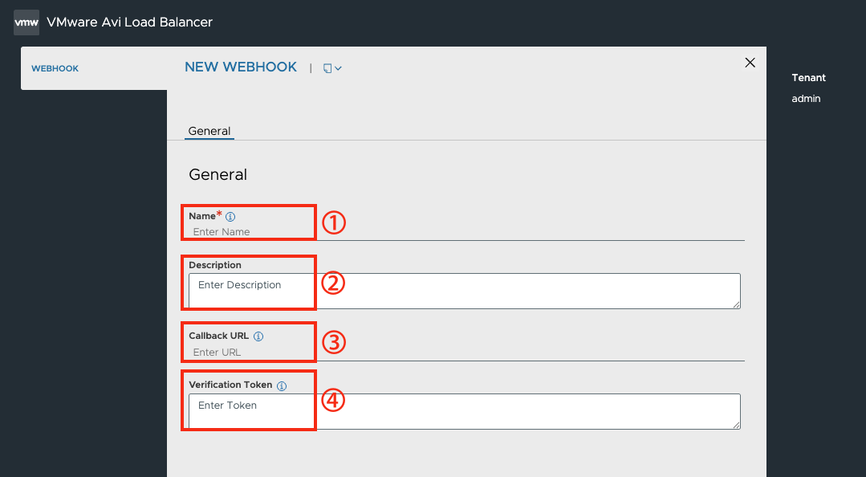Screen dimensions: 866x477
Task: Grab the Token text area corner handle
Action: point(737,426)
